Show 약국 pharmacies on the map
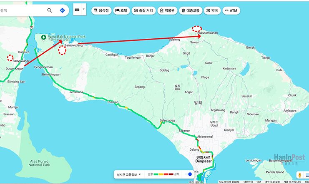This screenshot has width=309, height=184. 212,10
